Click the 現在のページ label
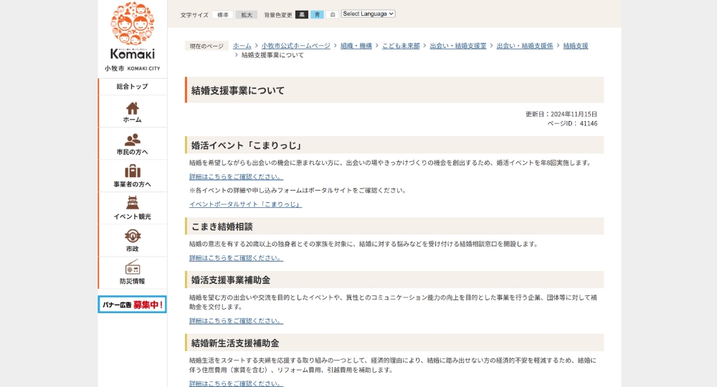 click(206, 46)
